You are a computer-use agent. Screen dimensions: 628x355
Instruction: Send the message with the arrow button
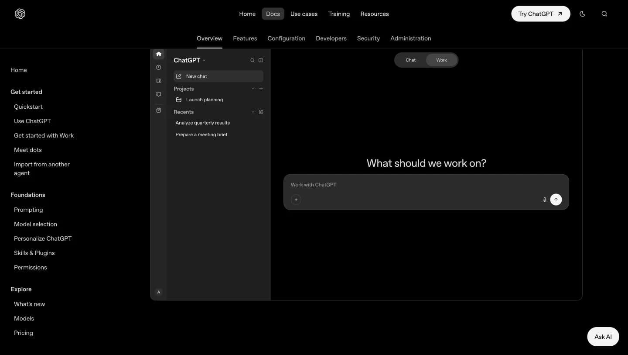(x=556, y=200)
